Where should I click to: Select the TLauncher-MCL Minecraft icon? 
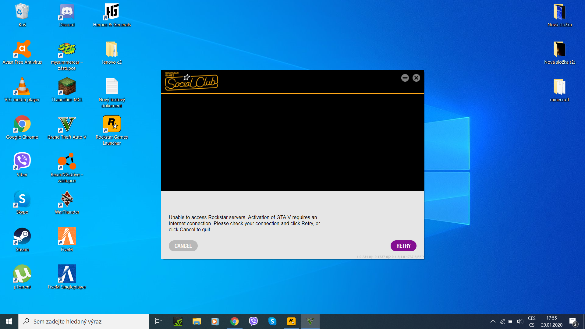(67, 87)
